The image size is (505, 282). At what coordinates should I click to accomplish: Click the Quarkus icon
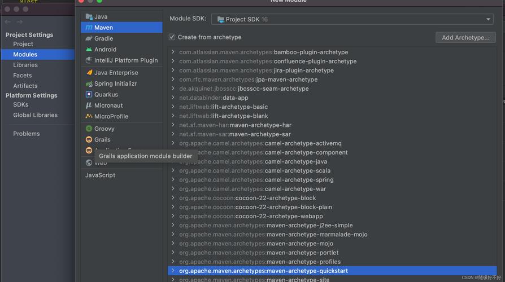click(x=89, y=95)
